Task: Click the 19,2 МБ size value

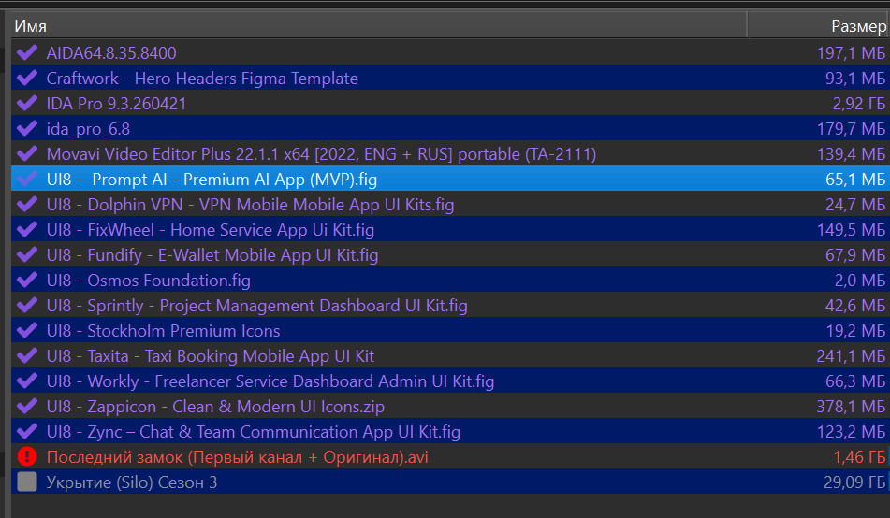Action: (855, 331)
